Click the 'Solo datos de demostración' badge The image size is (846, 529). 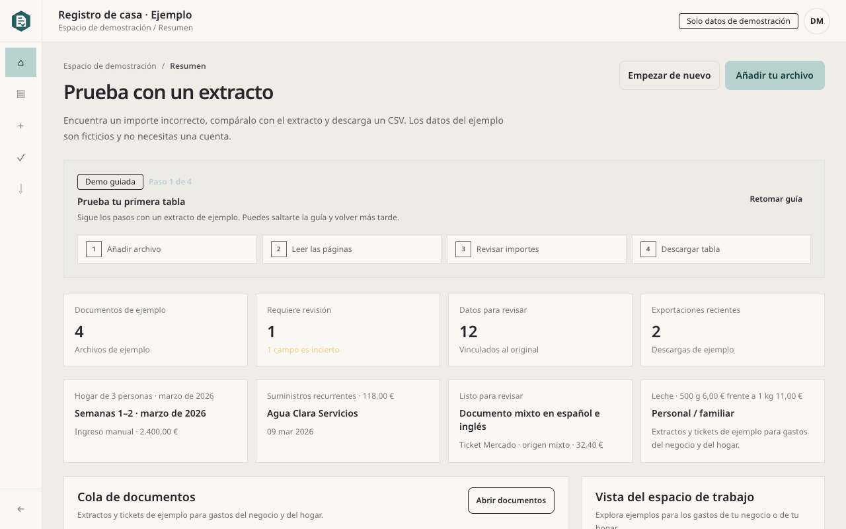(x=738, y=21)
